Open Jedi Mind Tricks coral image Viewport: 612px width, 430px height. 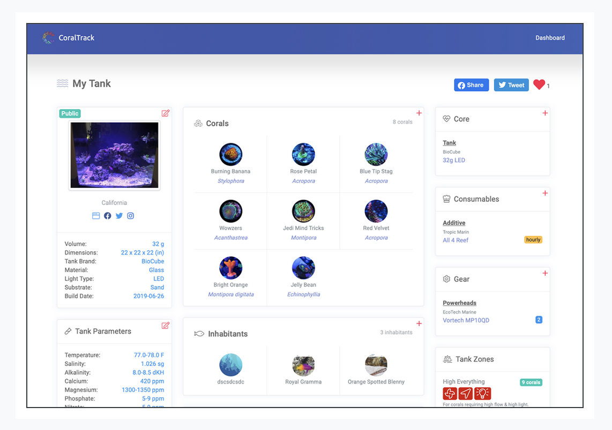[303, 211]
